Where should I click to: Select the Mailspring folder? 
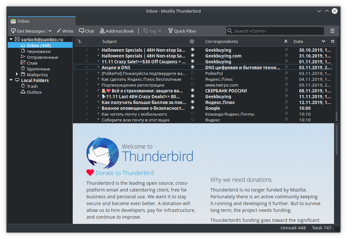(x=37, y=75)
